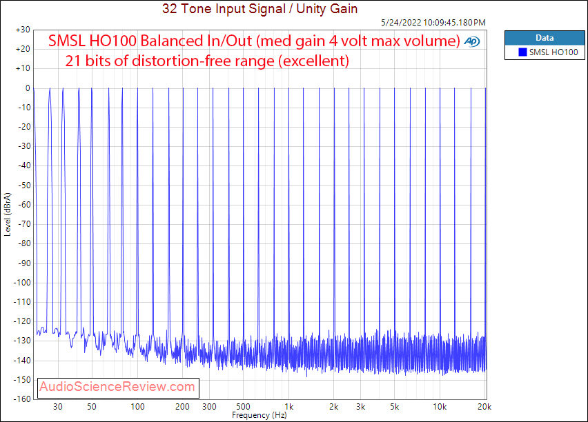Click the +30 value on the level axis

(x=23, y=30)
